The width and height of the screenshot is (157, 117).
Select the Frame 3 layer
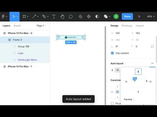[25, 40]
